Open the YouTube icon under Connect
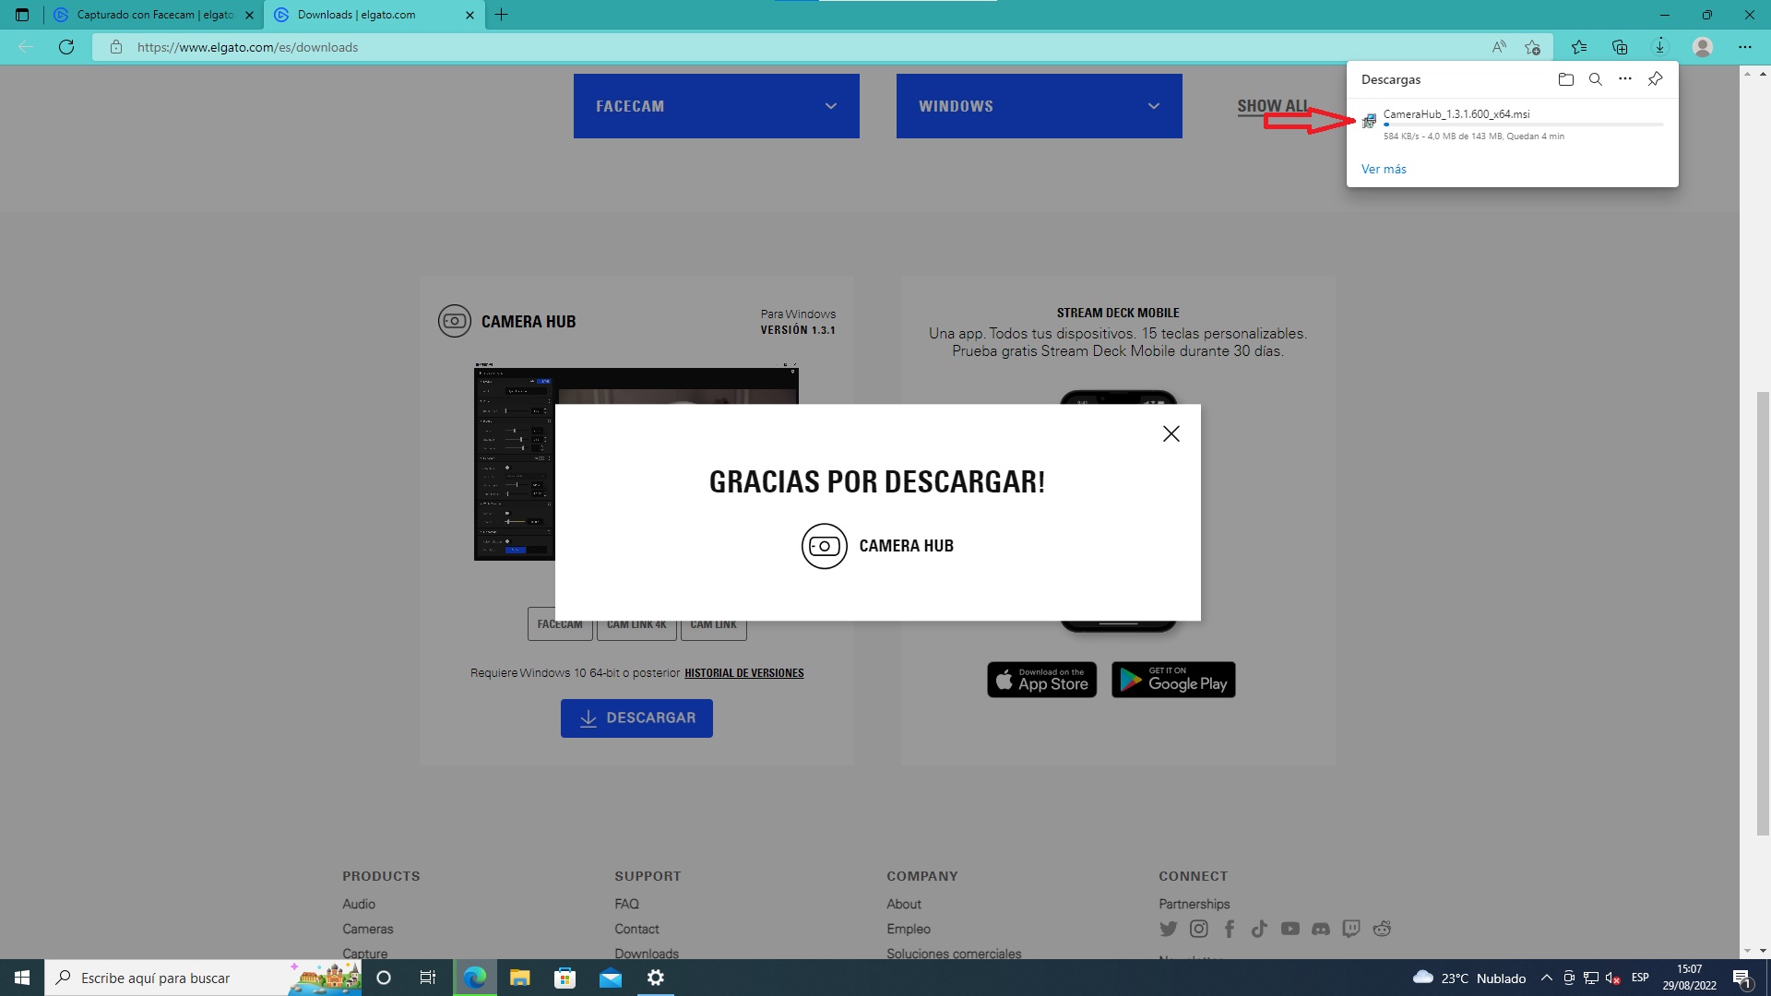The width and height of the screenshot is (1771, 996). click(x=1290, y=929)
